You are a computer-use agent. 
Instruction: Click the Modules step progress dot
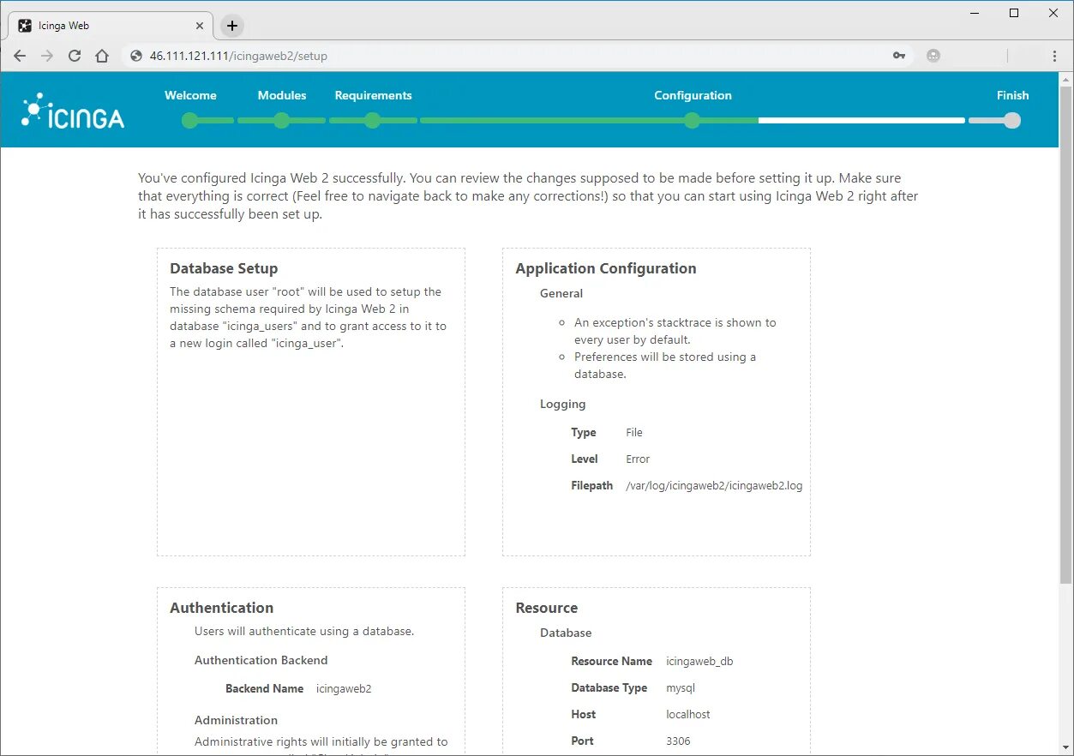(282, 121)
